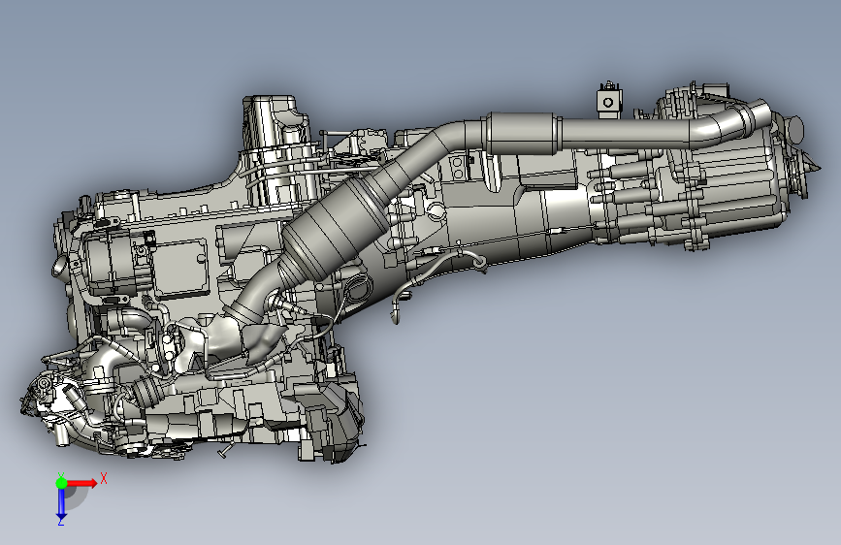
Task: Select the cylindrical resonator on upper exhaust pipe
Action: click(x=523, y=134)
